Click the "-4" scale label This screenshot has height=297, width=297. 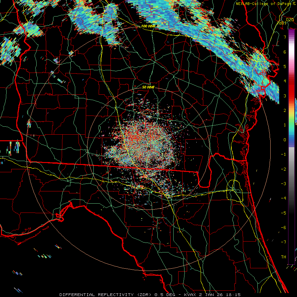pos(283,198)
